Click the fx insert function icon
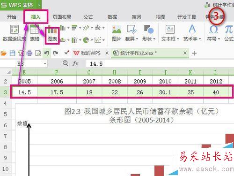Image resolution: width=234 pixels, height=176 pixels. pyautogui.click(x=75, y=63)
